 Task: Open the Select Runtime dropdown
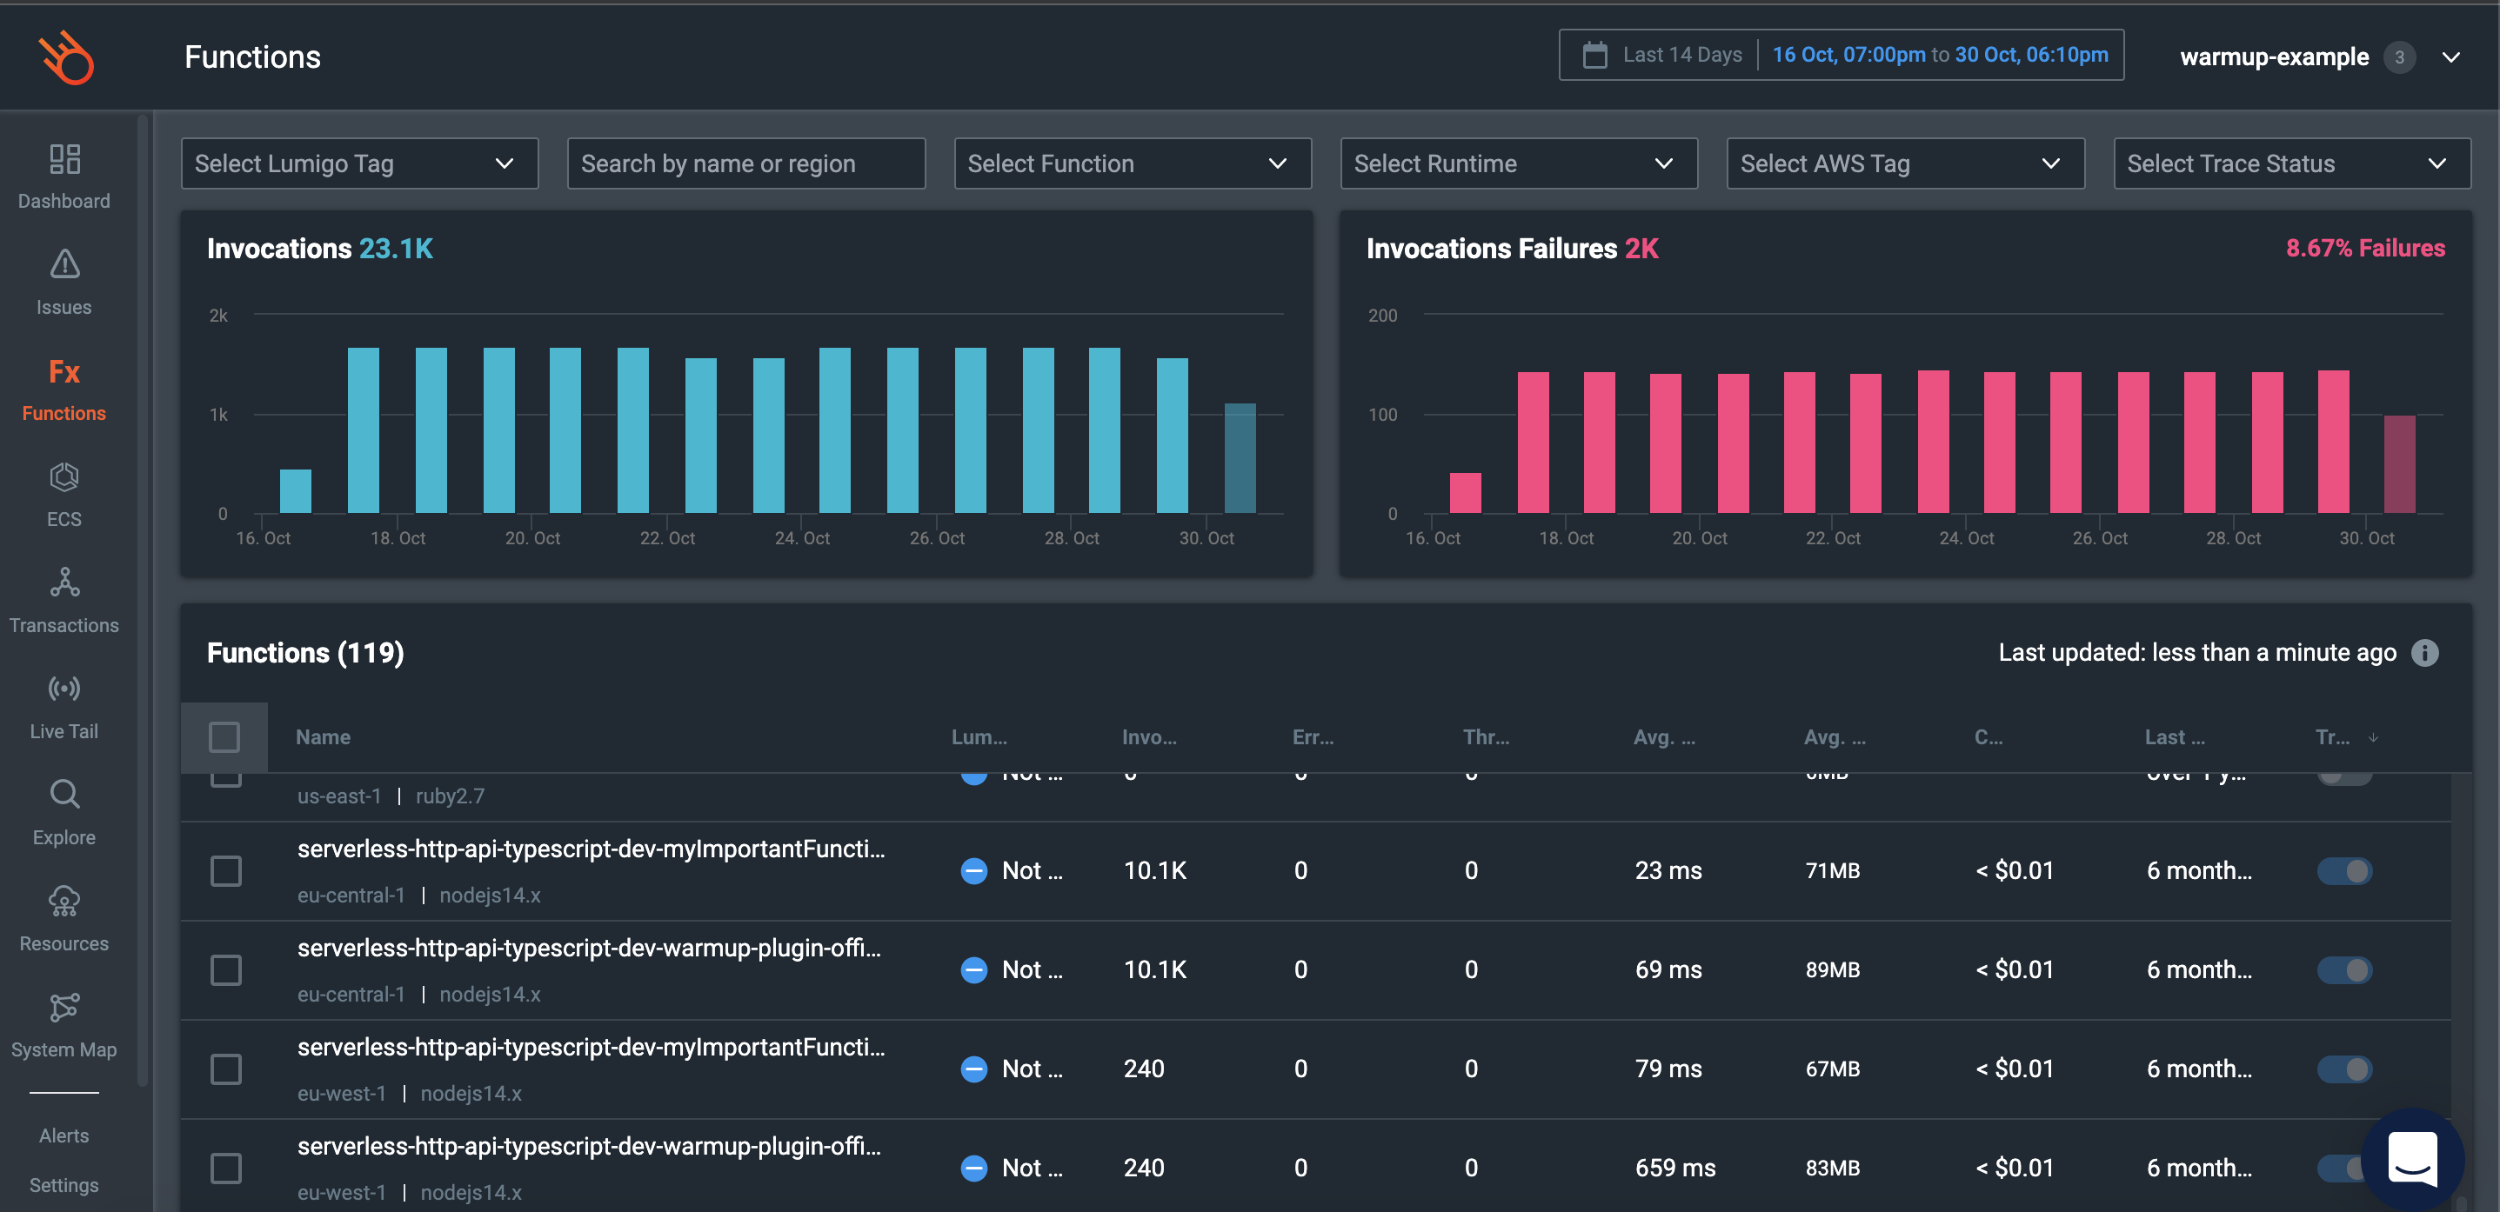[x=1519, y=163]
